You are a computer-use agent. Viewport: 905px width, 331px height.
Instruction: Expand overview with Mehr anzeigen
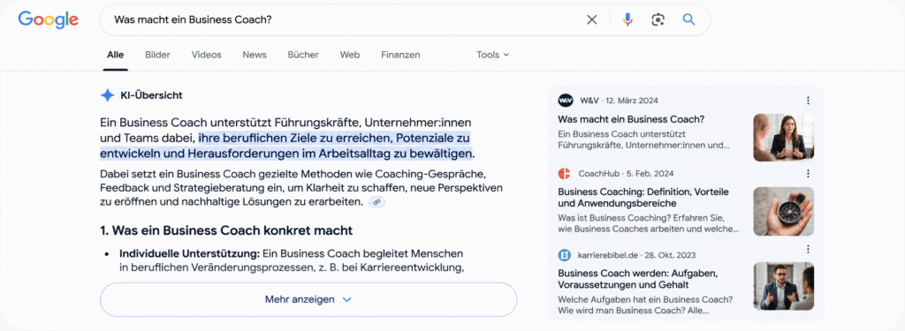(x=308, y=299)
